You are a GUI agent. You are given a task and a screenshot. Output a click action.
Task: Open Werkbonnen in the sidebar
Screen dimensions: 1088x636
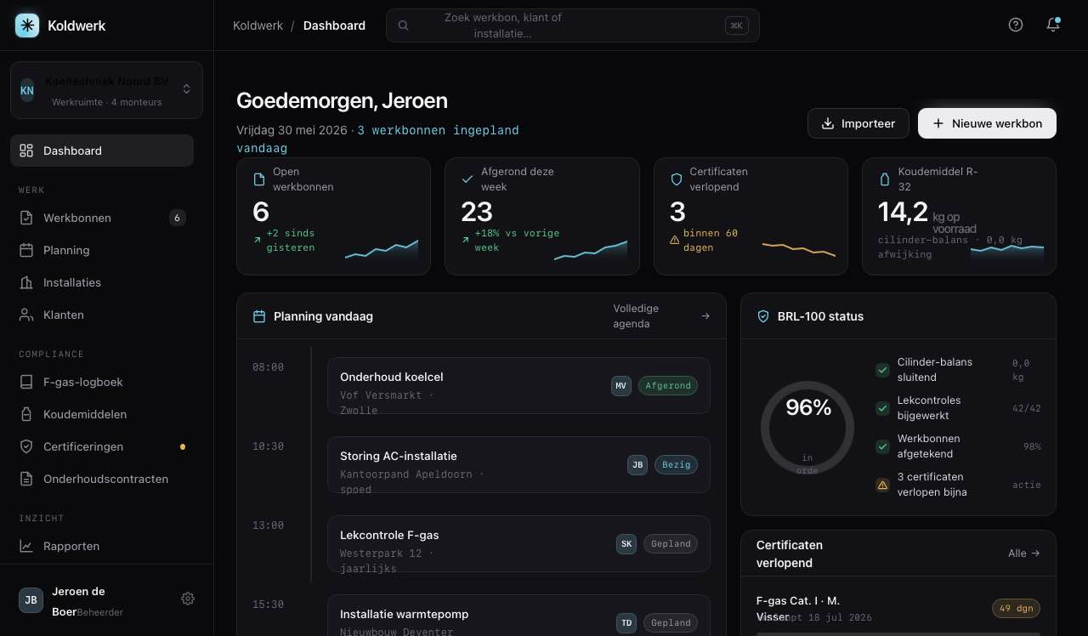[x=102, y=218]
